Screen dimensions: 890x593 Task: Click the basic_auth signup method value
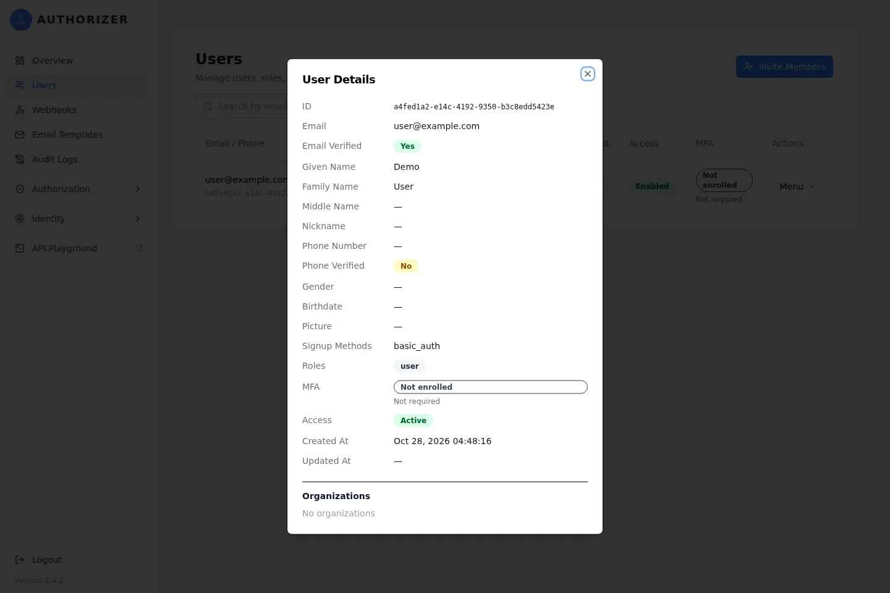(x=417, y=346)
